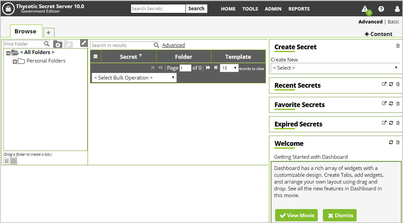Open the alerts warning notification icon

[x=365, y=9]
